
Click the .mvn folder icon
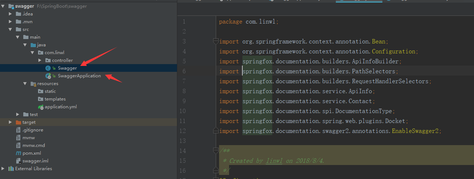18,22
